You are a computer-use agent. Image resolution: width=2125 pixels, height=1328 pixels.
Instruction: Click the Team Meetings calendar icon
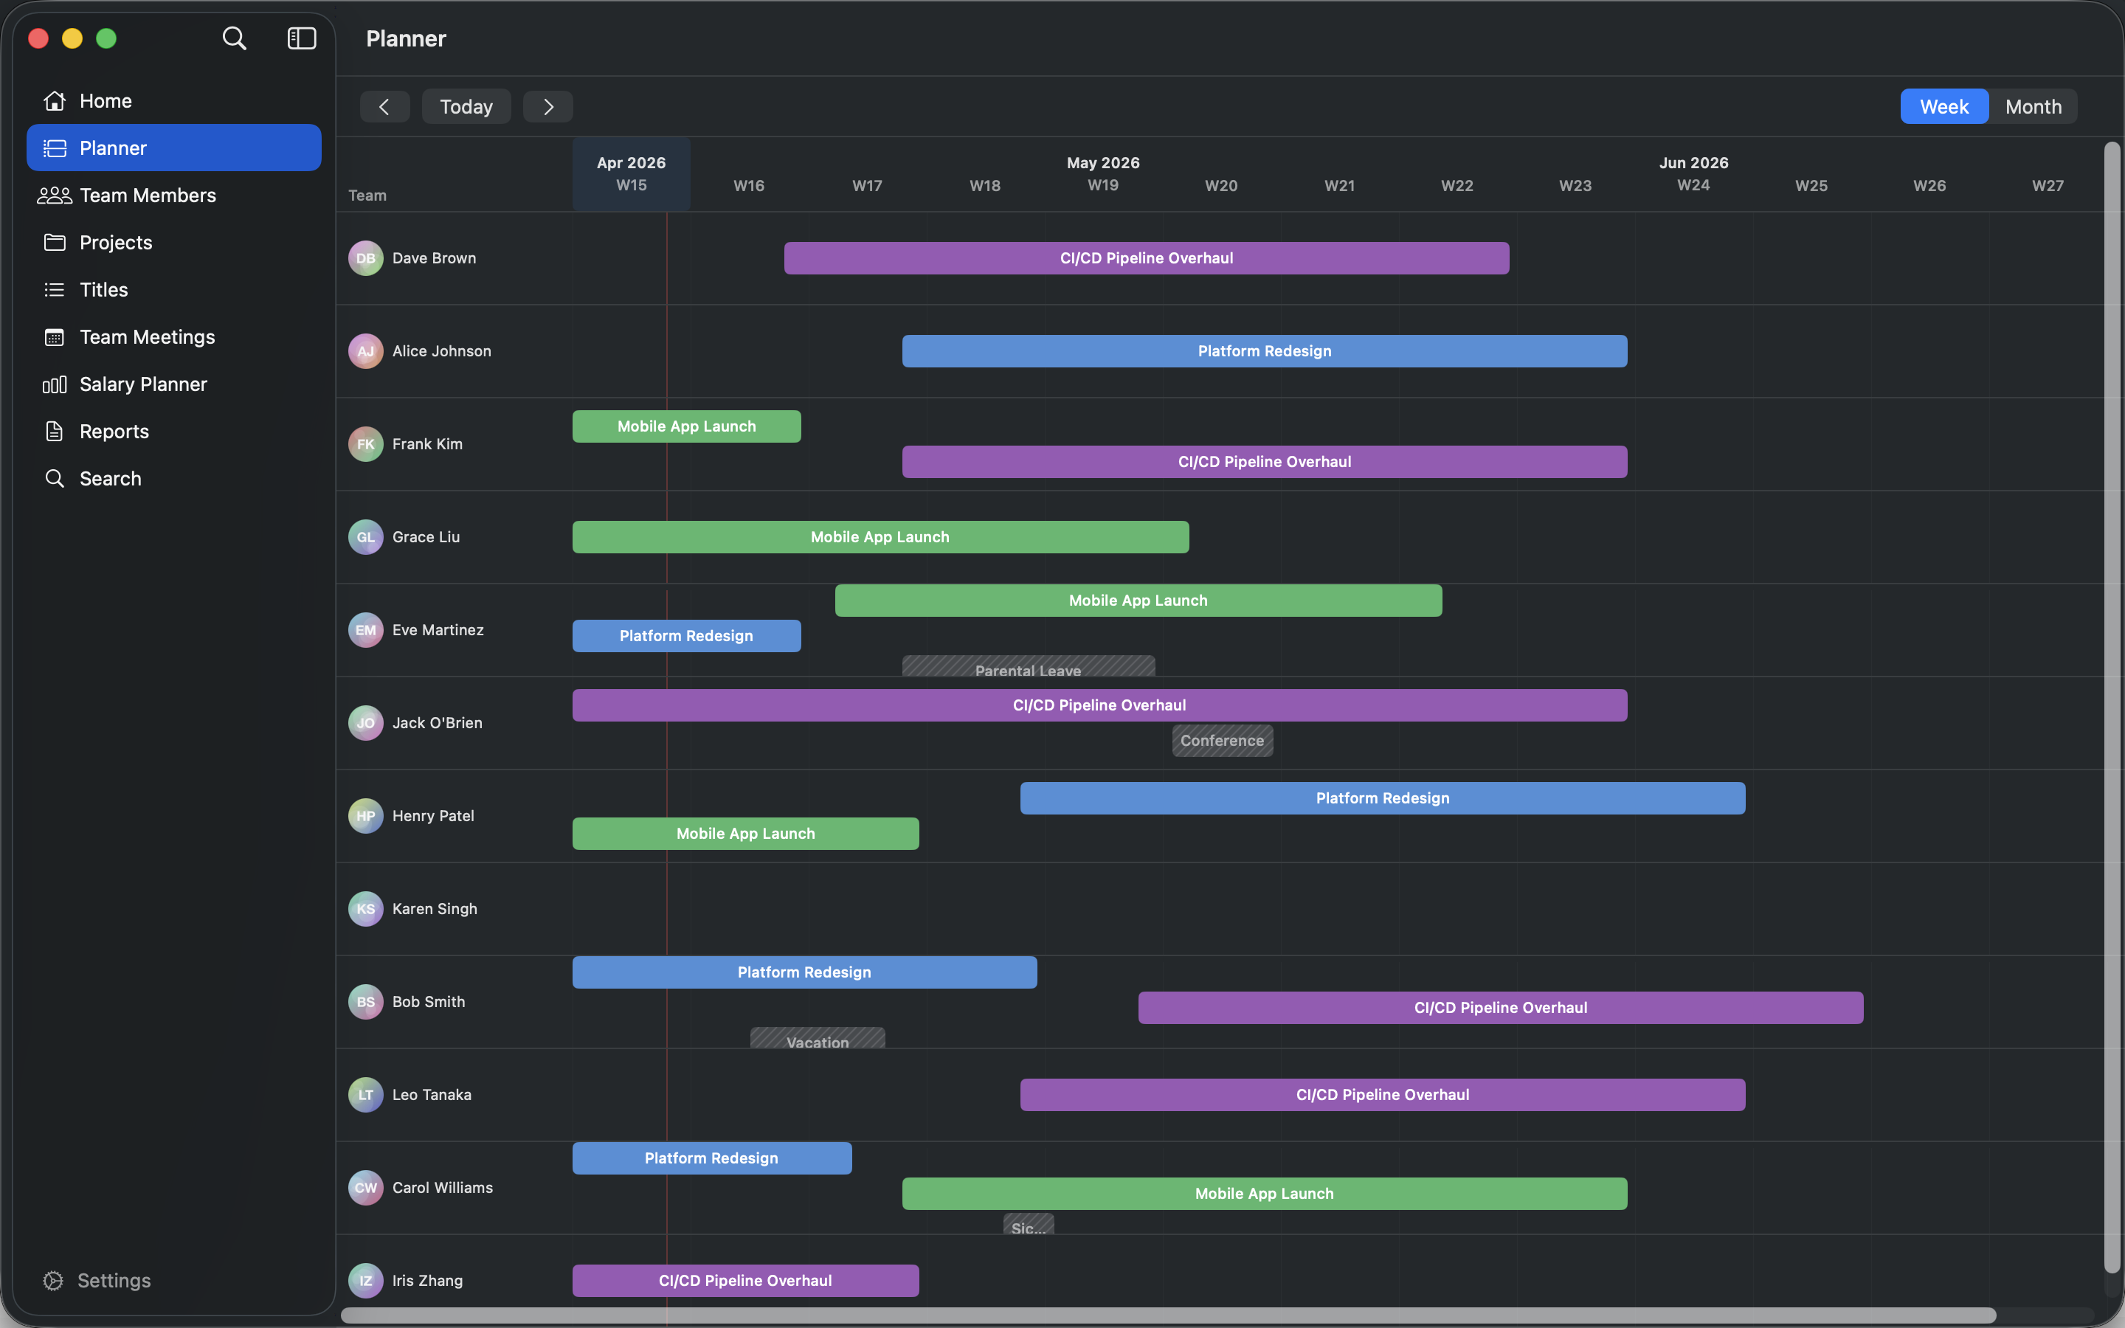point(55,337)
